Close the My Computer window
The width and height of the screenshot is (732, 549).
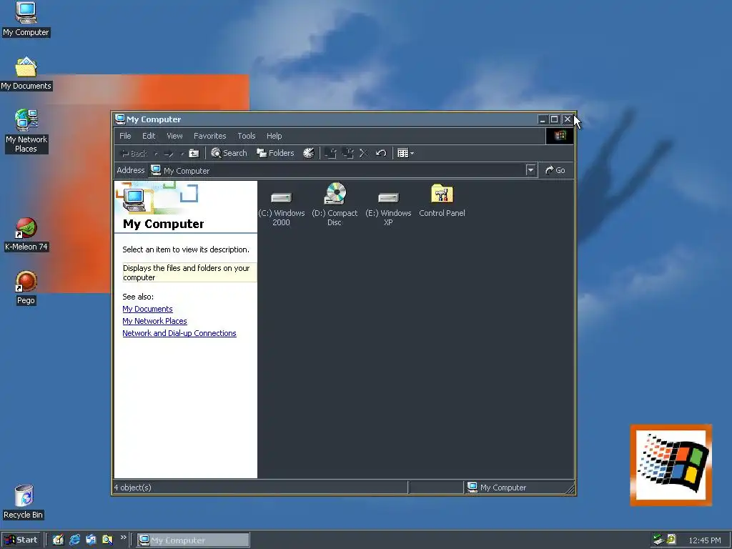[567, 119]
